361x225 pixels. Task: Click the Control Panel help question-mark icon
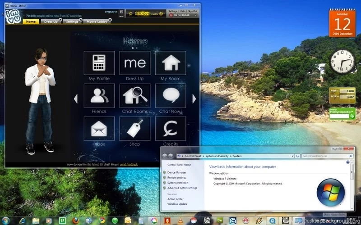tap(347, 162)
